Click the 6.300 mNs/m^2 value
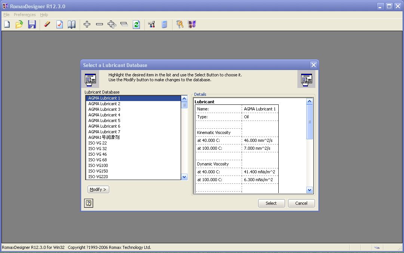The height and width of the screenshot is (253, 404). tap(258, 180)
